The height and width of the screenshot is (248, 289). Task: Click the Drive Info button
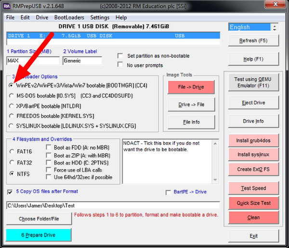253,121
